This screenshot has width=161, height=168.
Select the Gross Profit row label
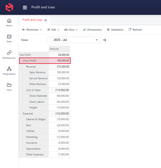tap(34, 61)
